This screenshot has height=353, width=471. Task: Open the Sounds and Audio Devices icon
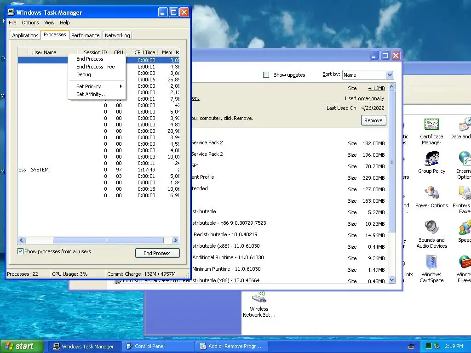(431, 234)
